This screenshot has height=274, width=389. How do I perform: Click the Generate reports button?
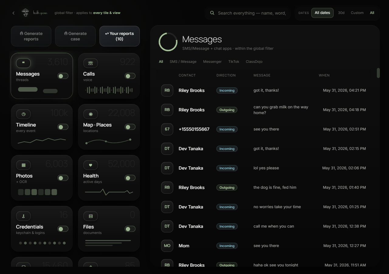point(31,36)
